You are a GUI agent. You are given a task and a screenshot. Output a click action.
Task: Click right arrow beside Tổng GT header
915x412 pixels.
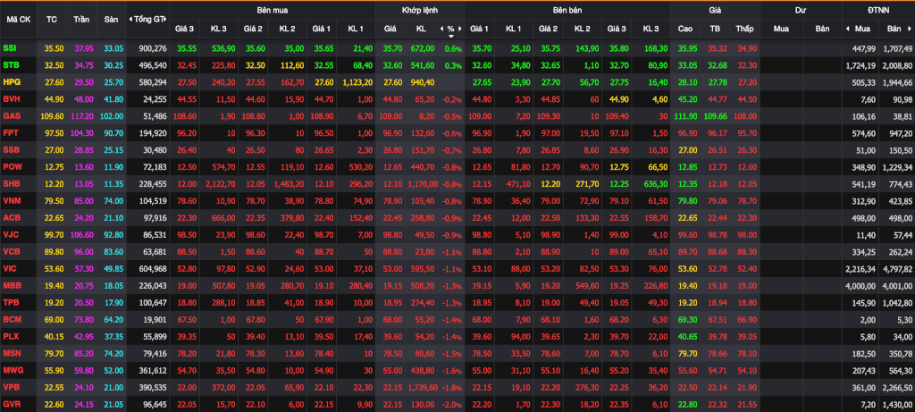166,20
